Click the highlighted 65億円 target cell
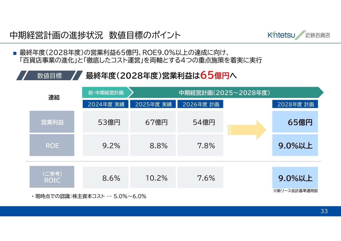The image size is (341, 241). coord(295,122)
